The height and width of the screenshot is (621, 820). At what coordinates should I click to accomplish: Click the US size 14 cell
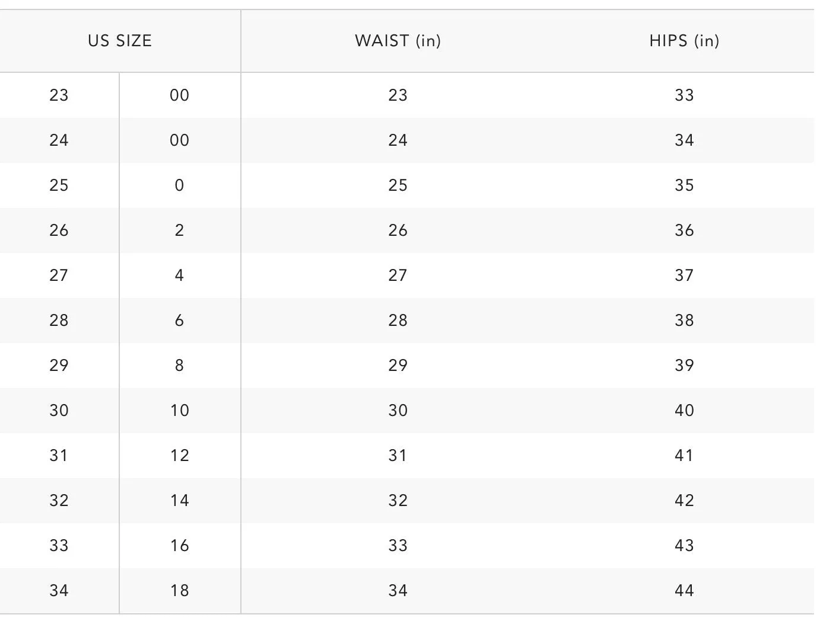pos(179,501)
